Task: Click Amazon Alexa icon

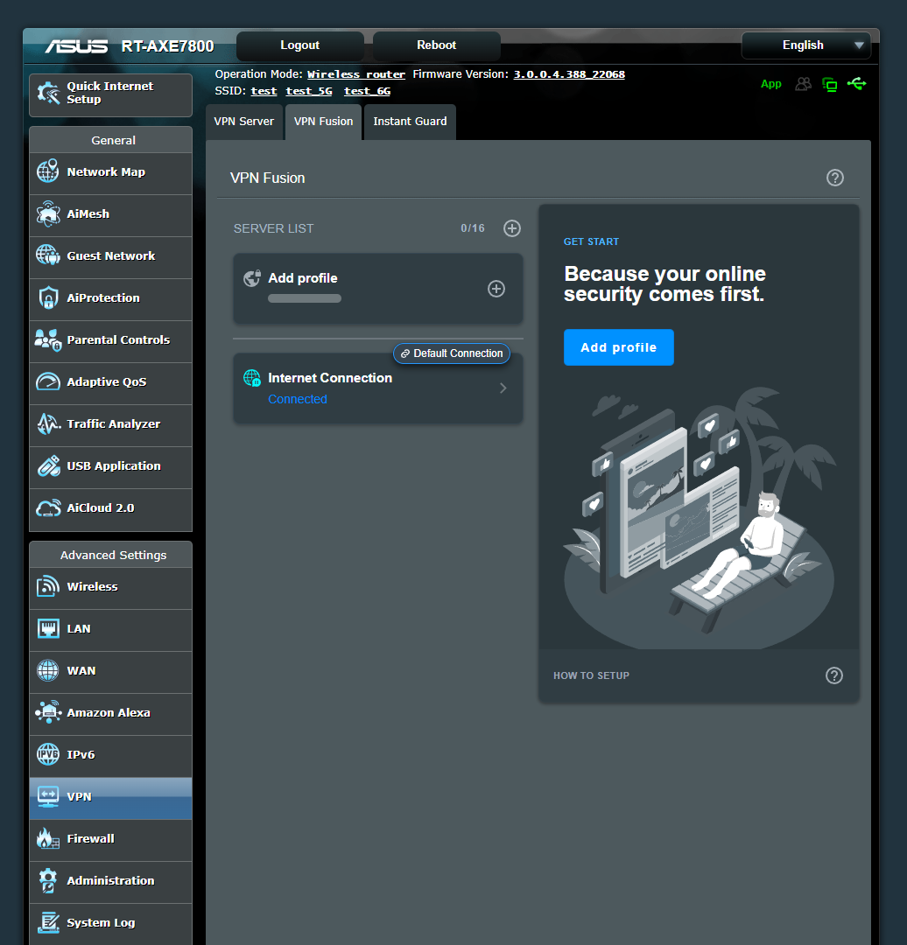Action: [48, 712]
